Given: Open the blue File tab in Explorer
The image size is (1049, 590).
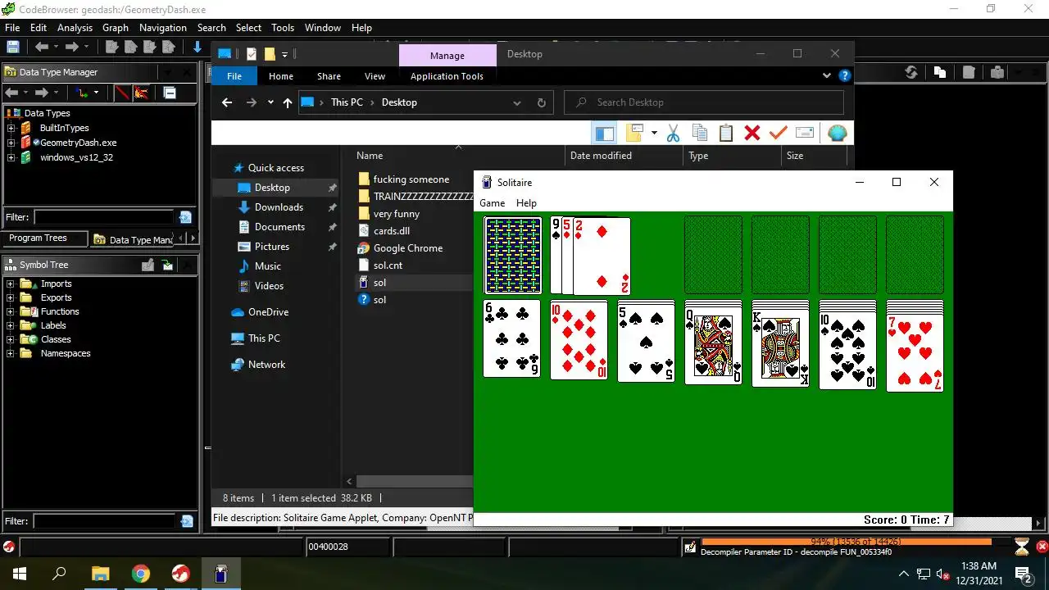Looking at the screenshot, I should tap(234, 76).
